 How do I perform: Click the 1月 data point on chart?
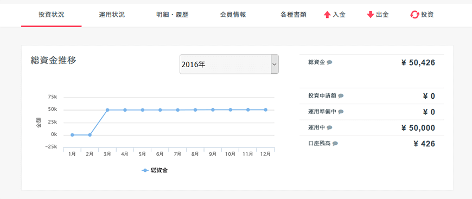click(72, 135)
